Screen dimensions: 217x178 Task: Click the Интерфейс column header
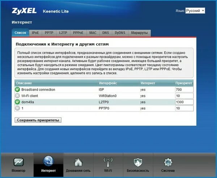(x=108, y=83)
